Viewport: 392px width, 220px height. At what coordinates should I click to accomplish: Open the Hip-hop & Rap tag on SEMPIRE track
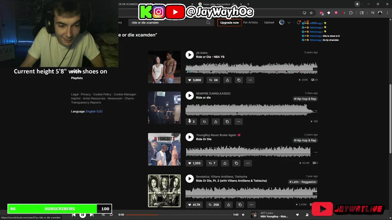point(305,99)
